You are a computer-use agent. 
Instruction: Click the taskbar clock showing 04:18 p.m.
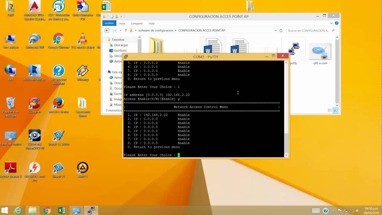coord(371,211)
